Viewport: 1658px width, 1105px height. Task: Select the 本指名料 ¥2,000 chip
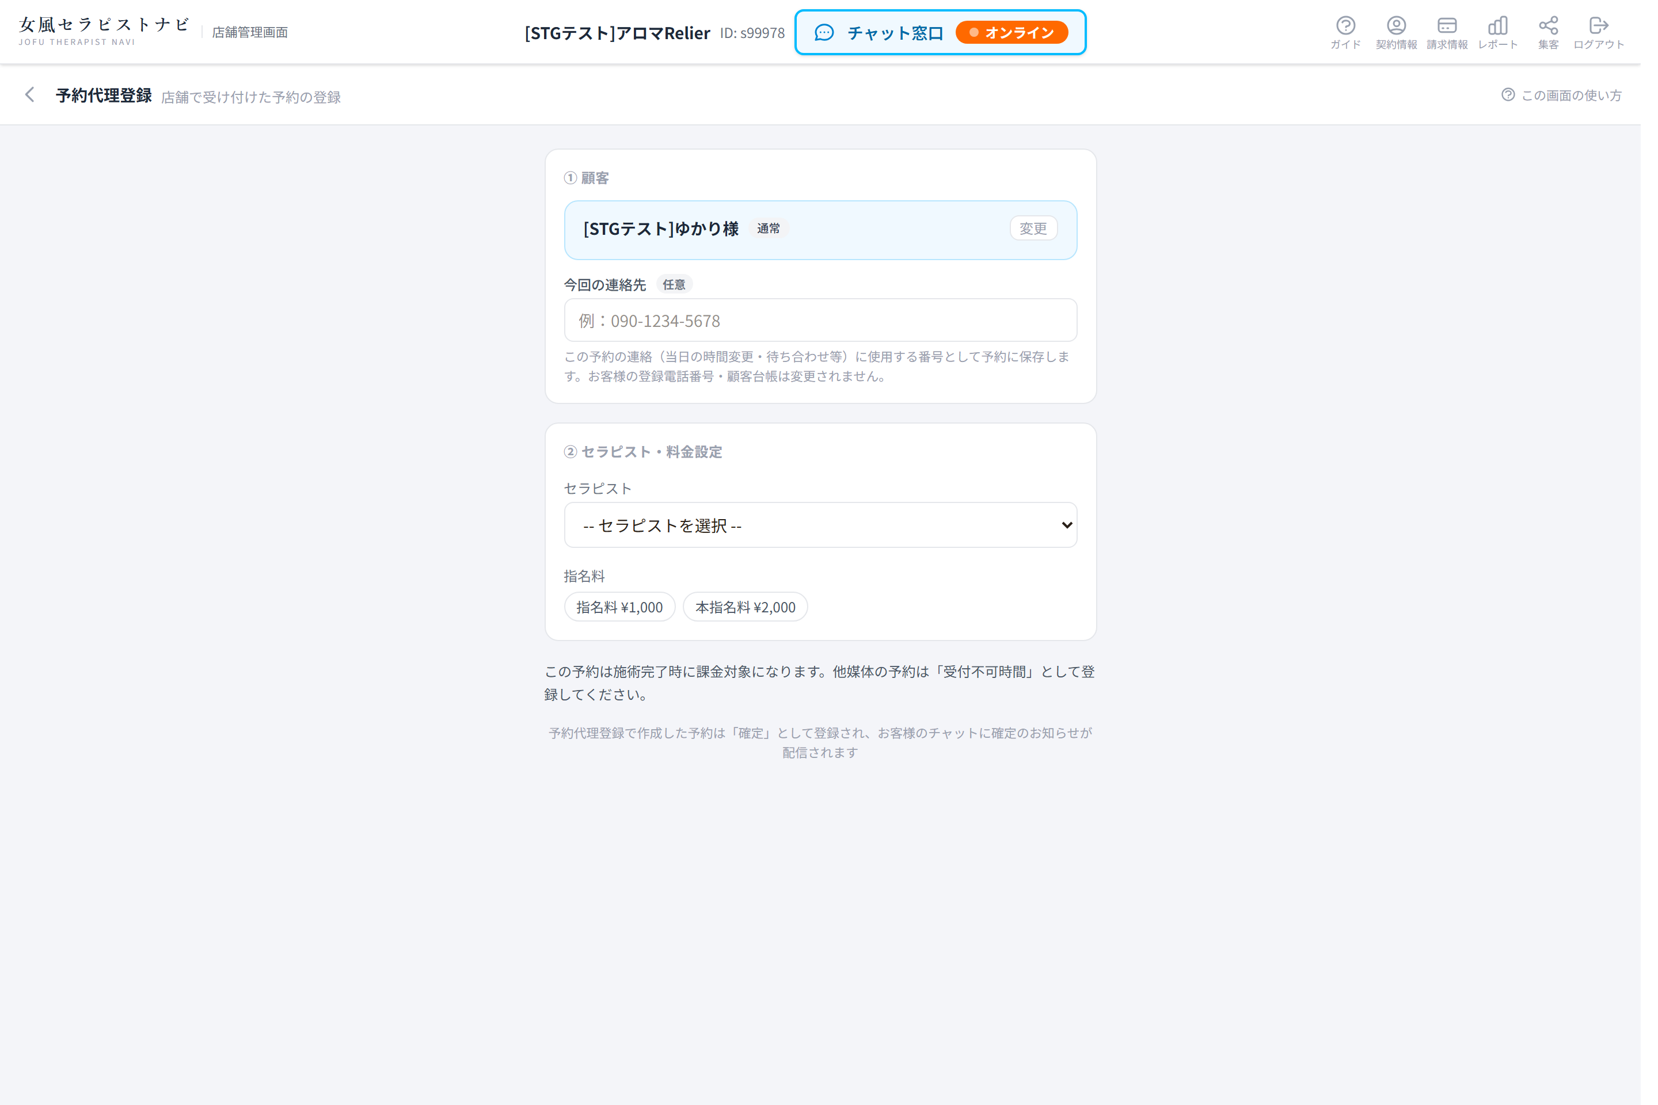pos(753,613)
